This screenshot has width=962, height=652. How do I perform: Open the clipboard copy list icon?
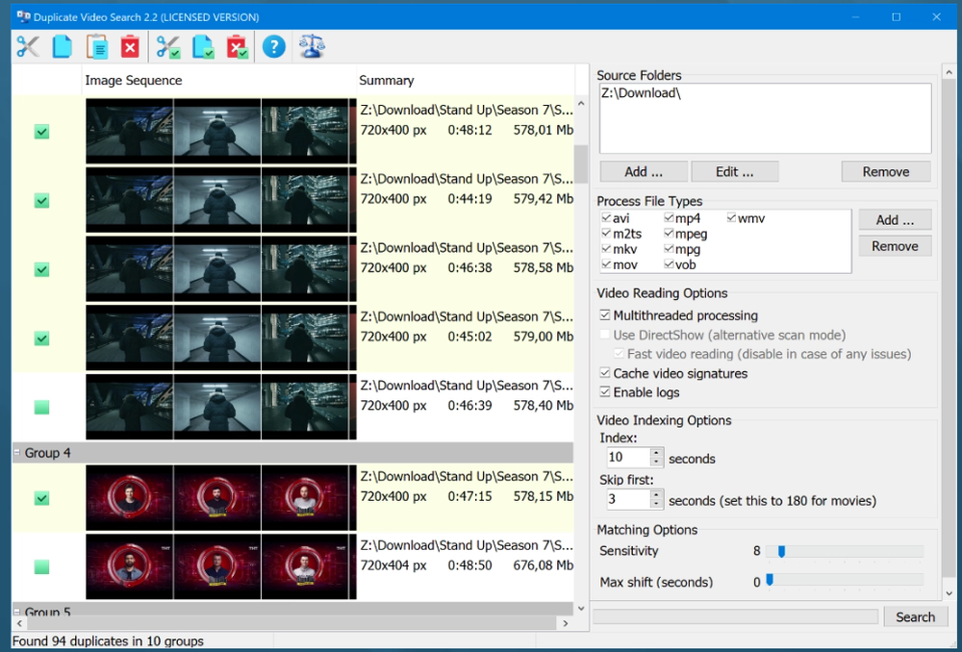95,45
